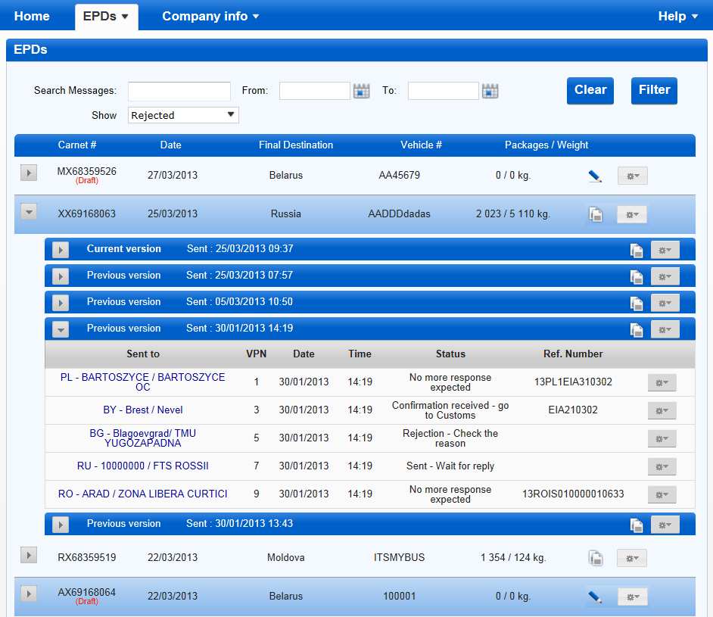
Task: Click the Carnet # column header
Action: pyautogui.click(x=77, y=145)
